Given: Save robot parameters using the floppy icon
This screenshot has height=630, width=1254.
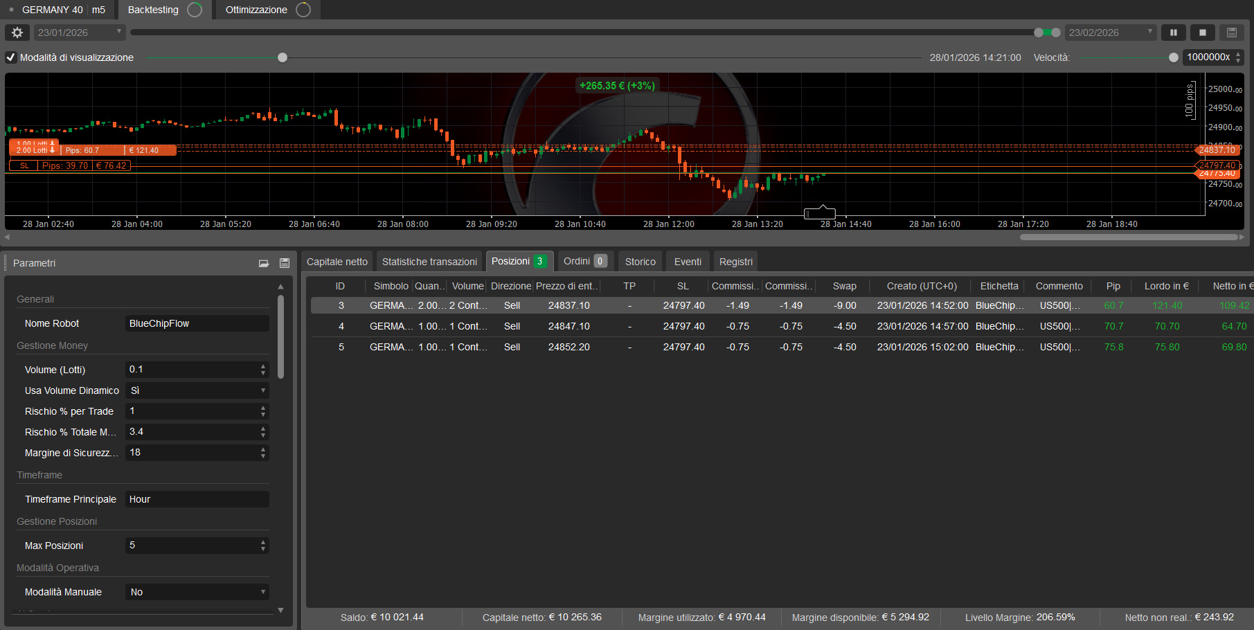Looking at the screenshot, I should click(284, 263).
